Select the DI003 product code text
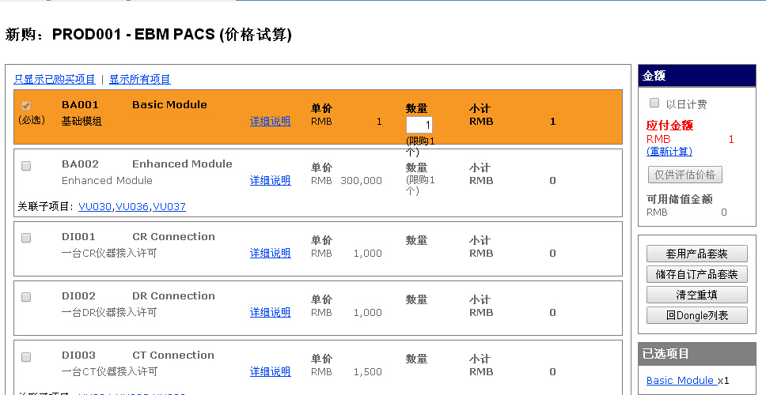 click(x=78, y=355)
